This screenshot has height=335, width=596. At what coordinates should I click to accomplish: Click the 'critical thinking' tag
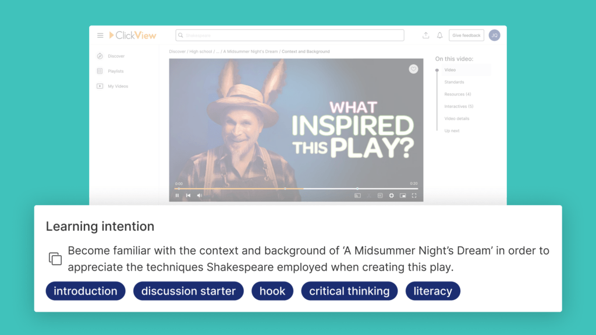click(x=349, y=291)
